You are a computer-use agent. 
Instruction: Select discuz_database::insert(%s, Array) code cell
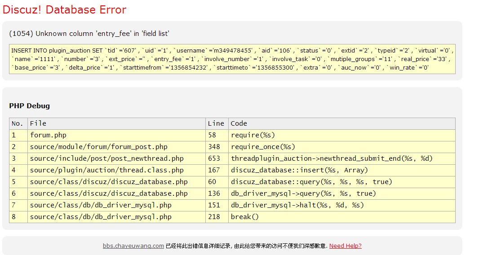[x=342, y=170]
